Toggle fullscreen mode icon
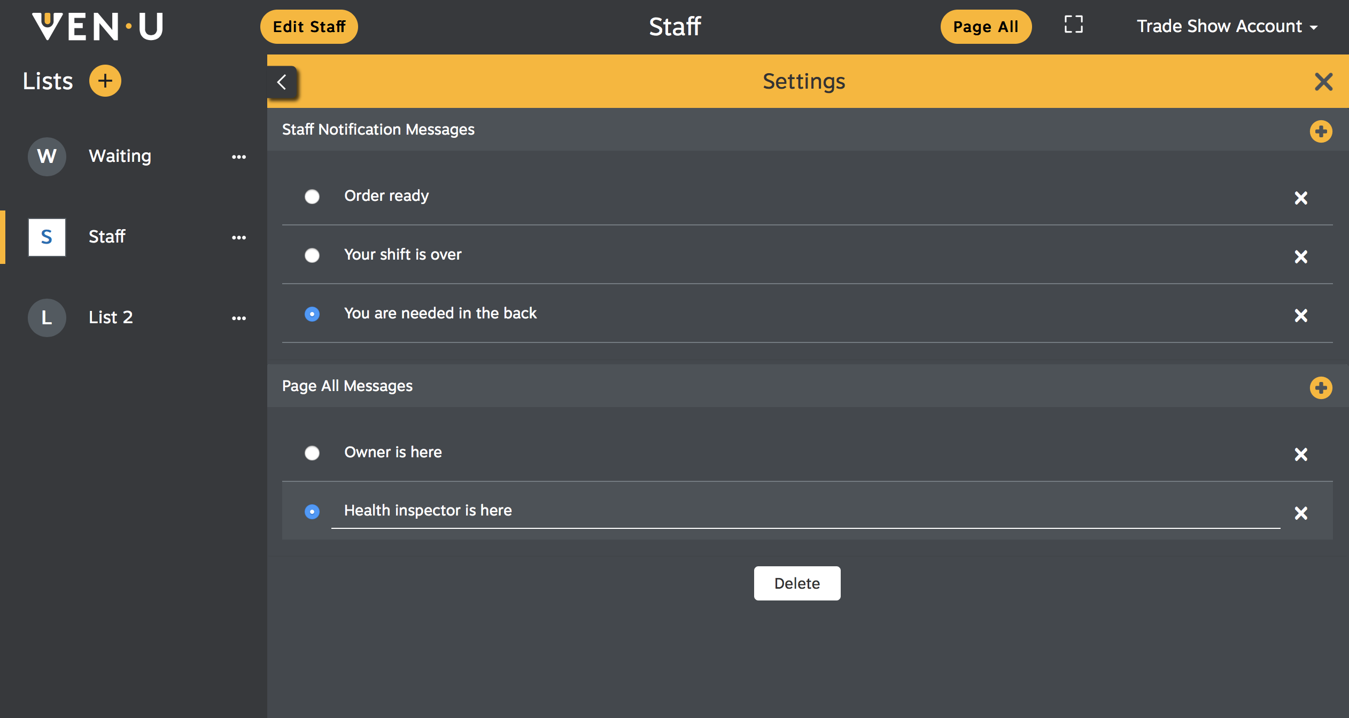 click(1073, 25)
